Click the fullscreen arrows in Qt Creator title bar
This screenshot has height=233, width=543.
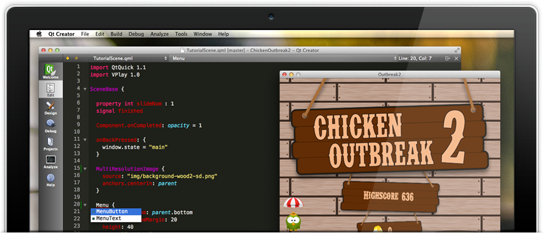457,50
